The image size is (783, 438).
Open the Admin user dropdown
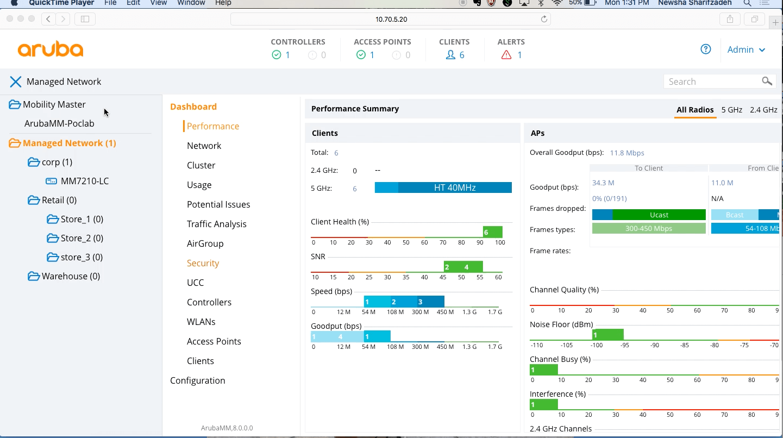(746, 49)
